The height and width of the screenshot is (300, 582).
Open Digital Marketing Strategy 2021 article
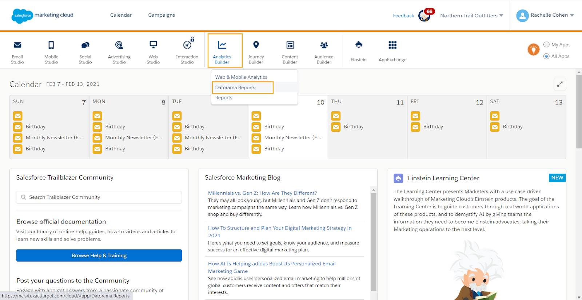click(280, 231)
